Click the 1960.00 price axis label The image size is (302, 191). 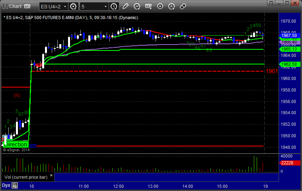tap(288, 78)
